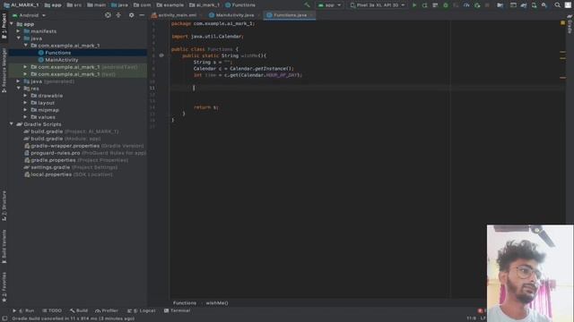Click bottom-left tool window toggle icon
Viewport: 574px width, 322px height.
point(4,318)
